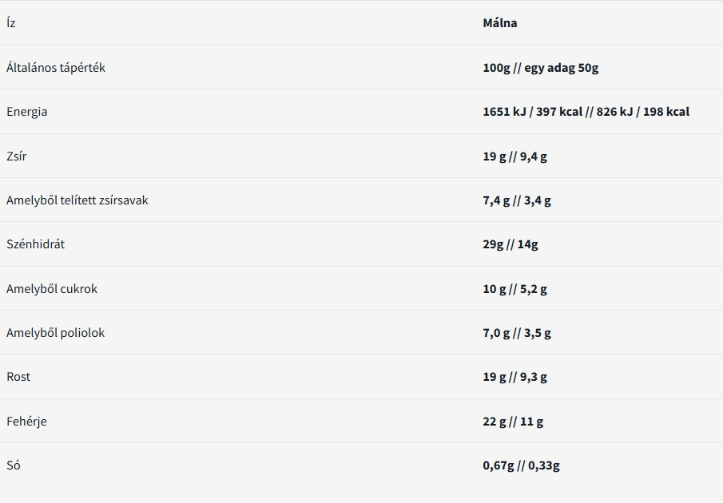723x503 pixels.
Task: Select the energy value '1651 kJ / 397 kcal'
Action: click(532, 112)
